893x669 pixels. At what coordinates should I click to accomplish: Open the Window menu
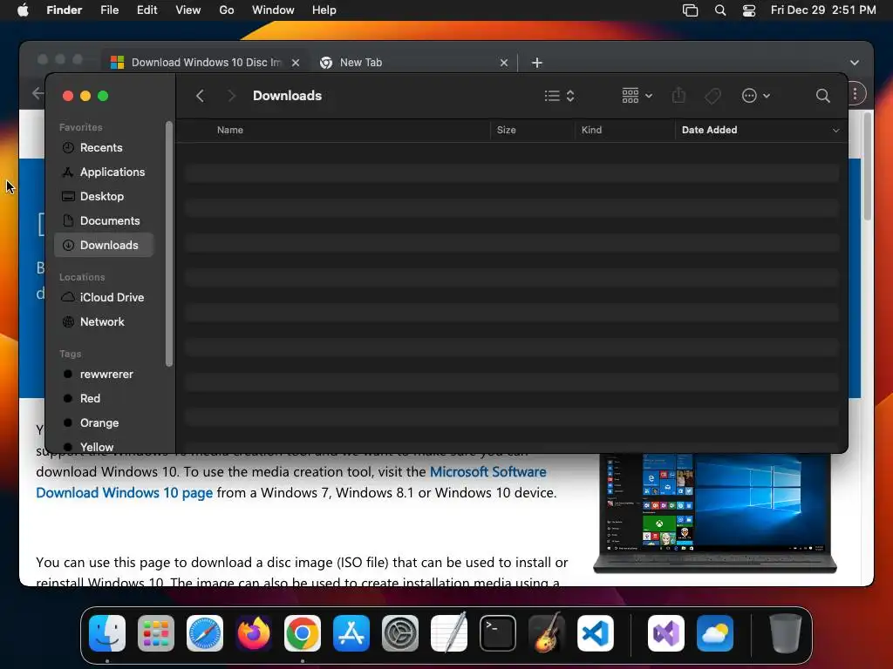point(273,10)
